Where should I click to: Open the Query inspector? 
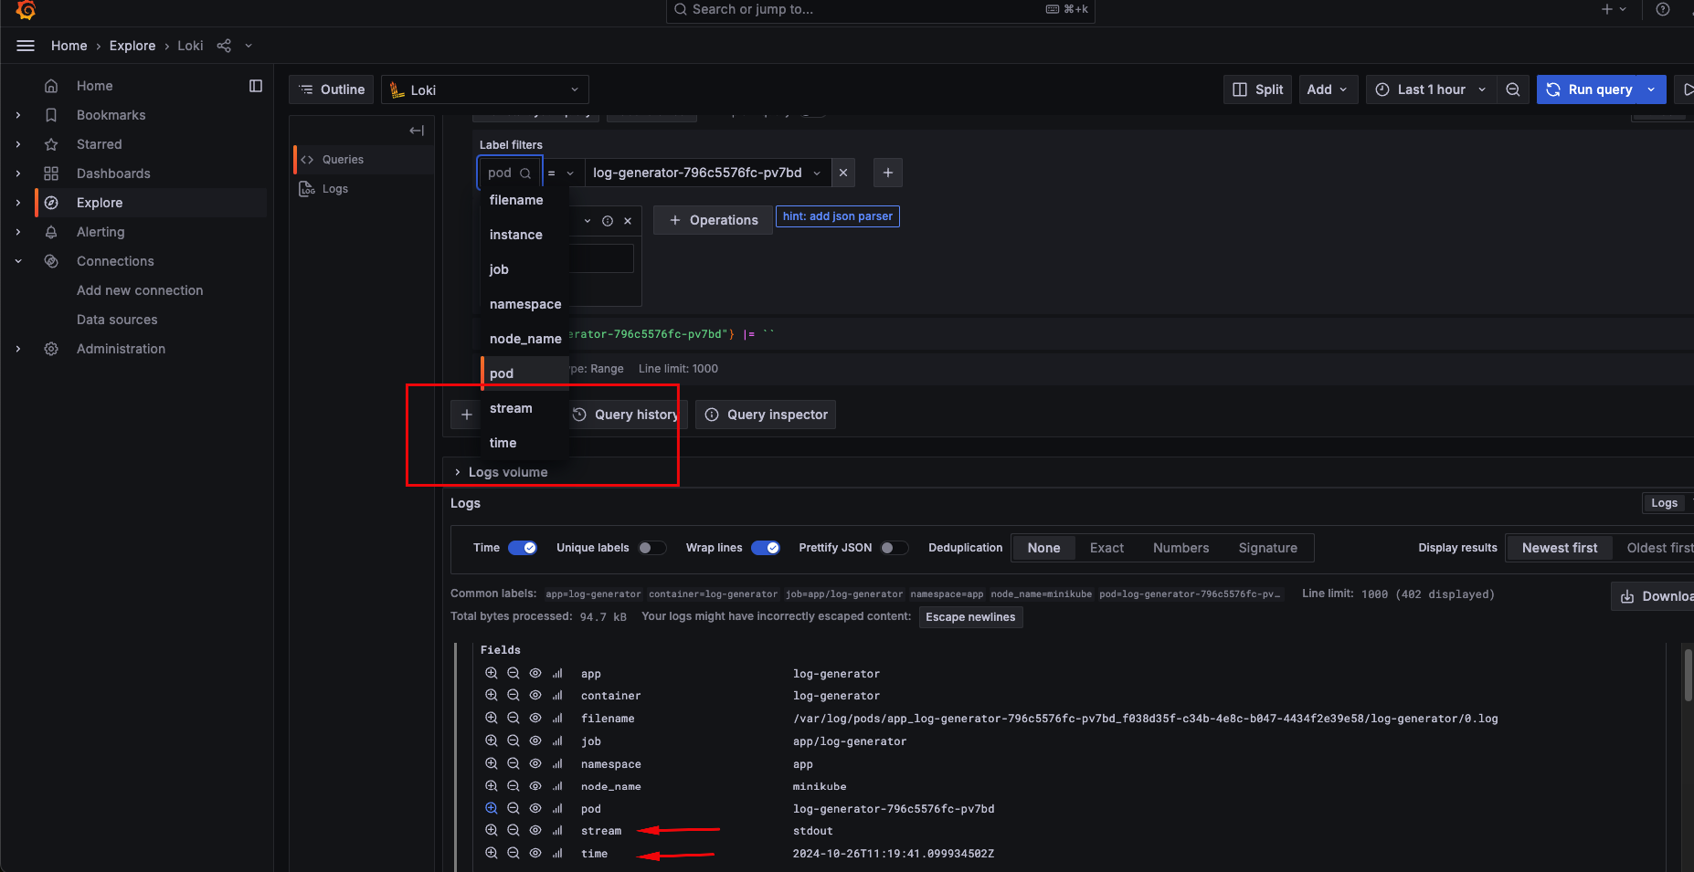click(x=766, y=415)
